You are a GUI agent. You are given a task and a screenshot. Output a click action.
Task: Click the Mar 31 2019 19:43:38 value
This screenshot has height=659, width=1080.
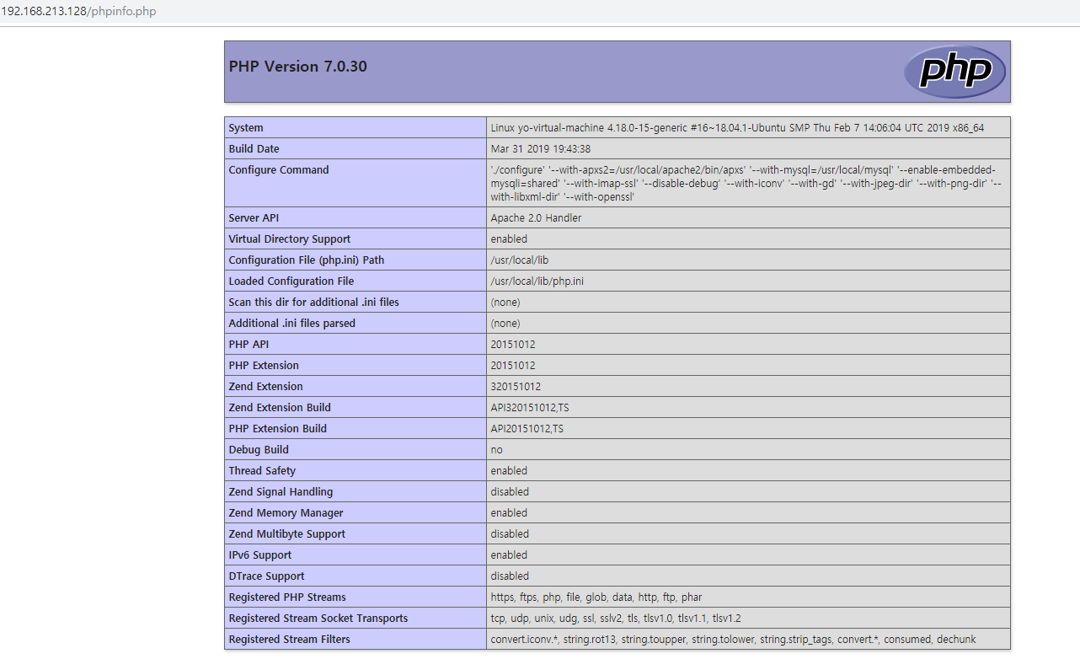click(540, 149)
